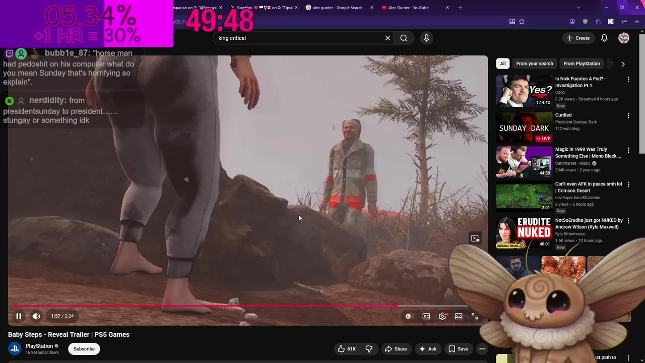The height and width of the screenshot is (363, 645).
Task: Click the Share button
Action: coord(396,349)
